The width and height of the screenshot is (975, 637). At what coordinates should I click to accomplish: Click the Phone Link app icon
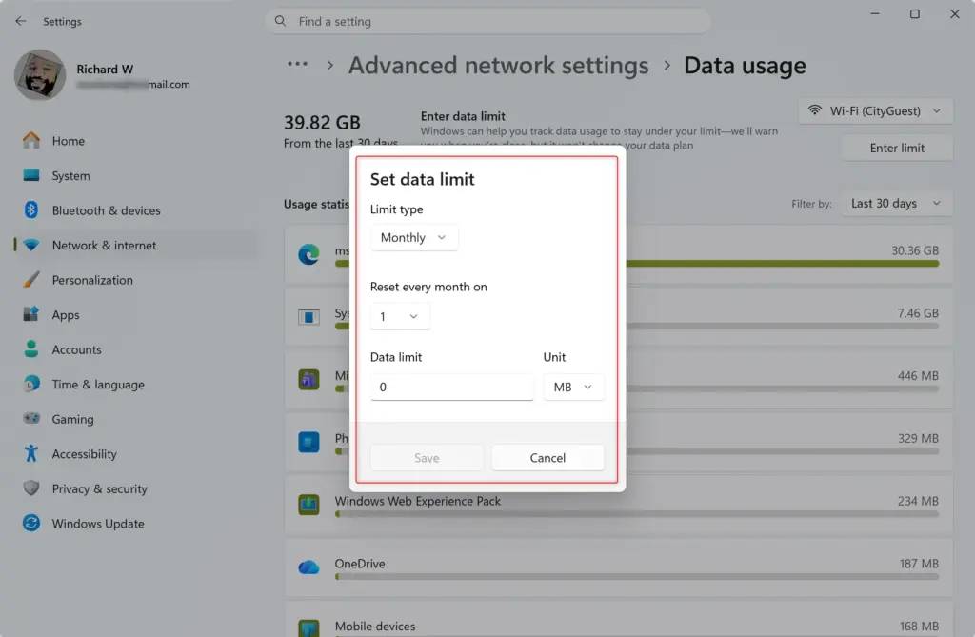[308, 442]
